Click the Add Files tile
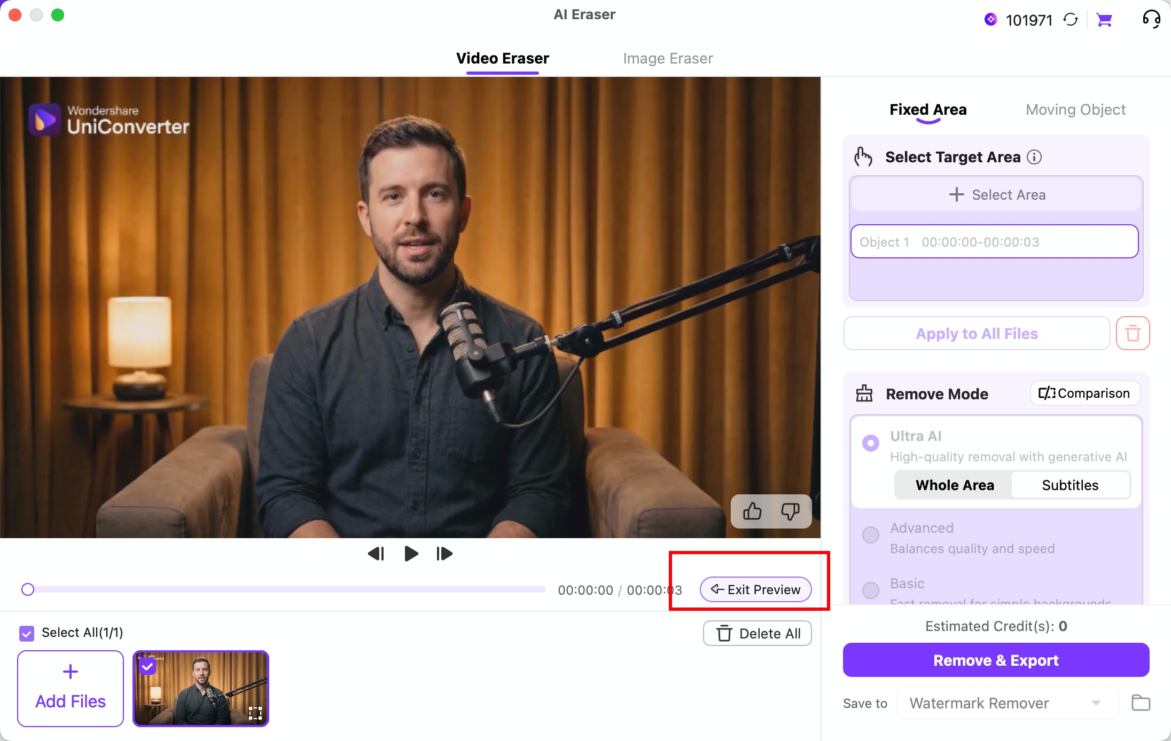The width and height of the screenshot is (1171, 741). pyautogui.click(x=71, y=688)
